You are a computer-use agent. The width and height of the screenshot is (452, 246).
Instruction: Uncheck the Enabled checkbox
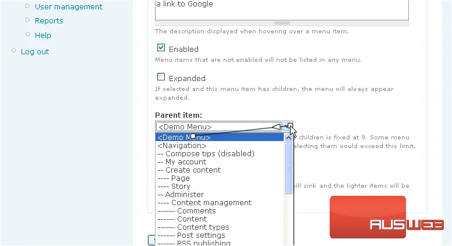[161, 48]
